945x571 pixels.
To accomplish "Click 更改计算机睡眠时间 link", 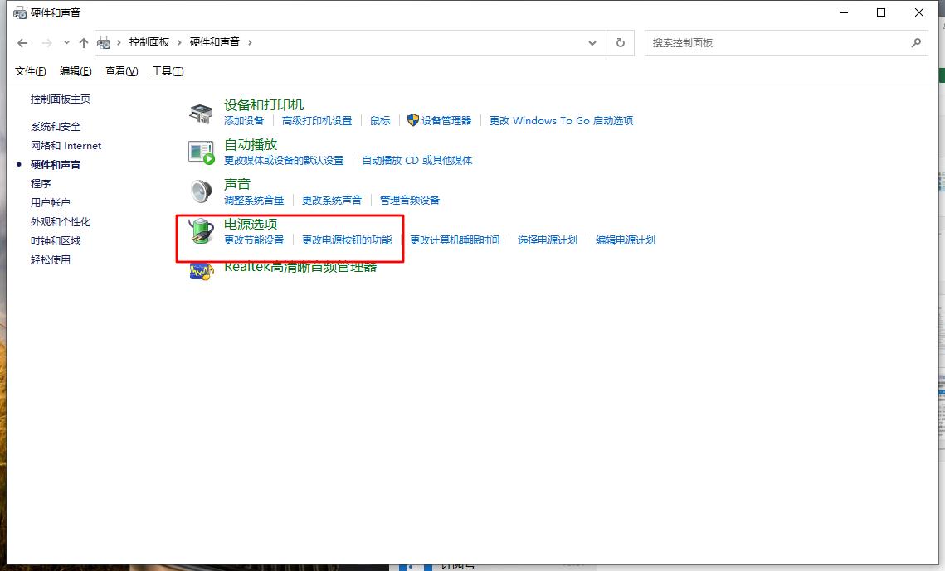I will pyautogui.click(x=455, y=240).
